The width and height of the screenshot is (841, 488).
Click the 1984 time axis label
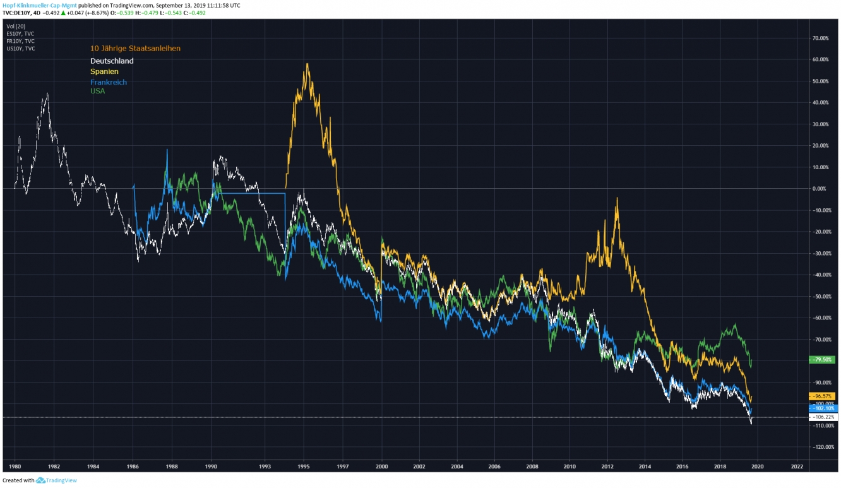[93, 467]
